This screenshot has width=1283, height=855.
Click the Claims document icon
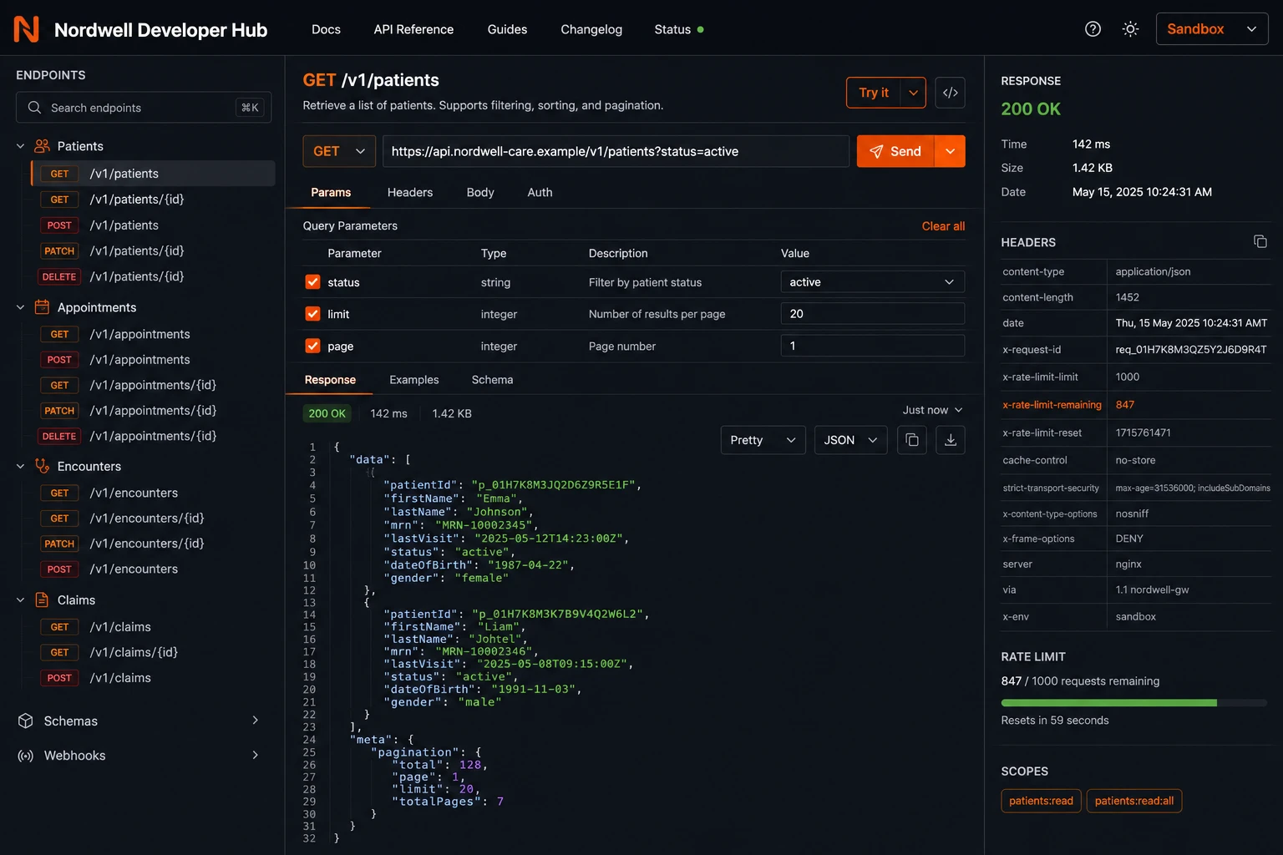(42, 600)
